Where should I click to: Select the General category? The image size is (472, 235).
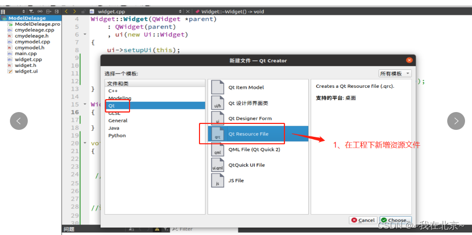pyautogui.click(x=155, y=120)
